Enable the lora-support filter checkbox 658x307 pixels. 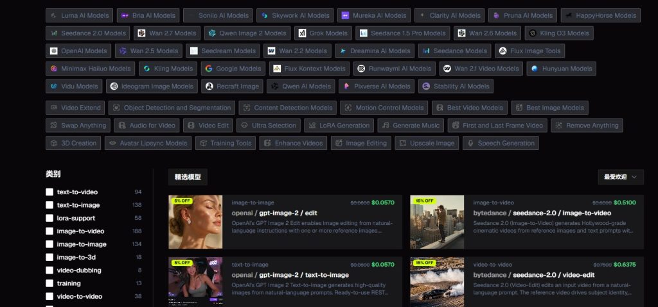(49, 218)
